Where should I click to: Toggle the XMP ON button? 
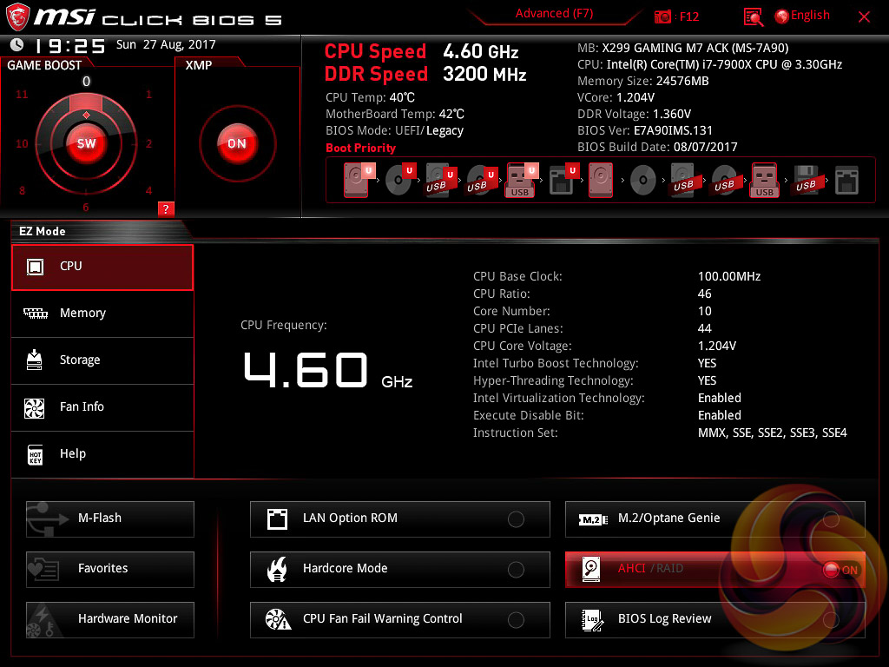tap(236, 143)
